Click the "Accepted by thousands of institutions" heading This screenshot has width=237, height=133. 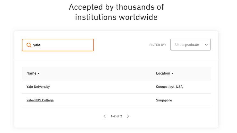coord(116,12)
